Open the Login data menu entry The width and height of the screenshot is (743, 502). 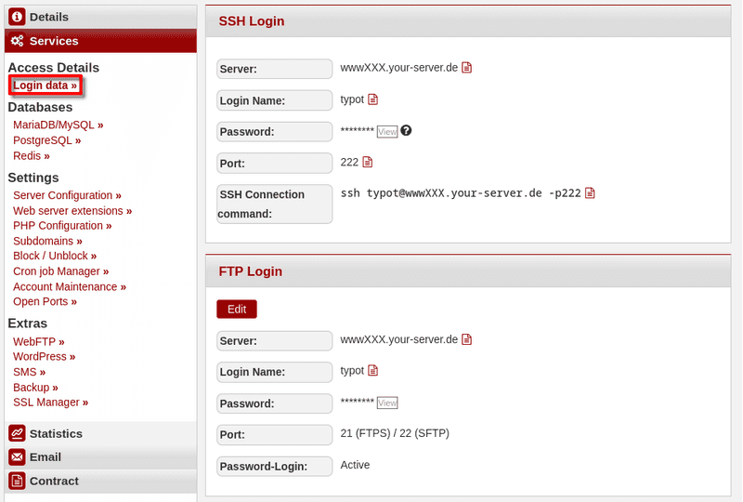(45, 86)
